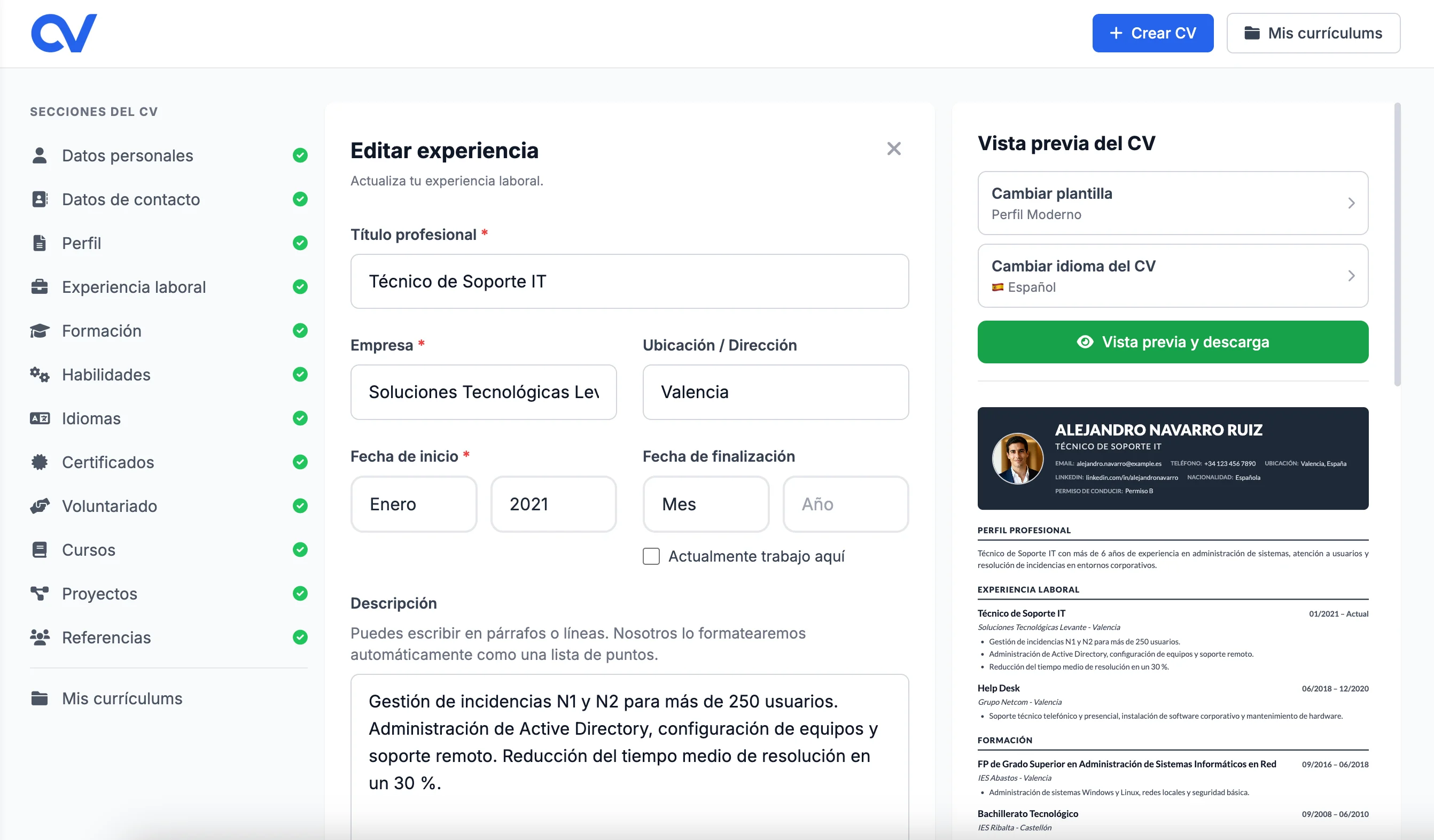Select the Datos personales person icon
Image resolution: width=1434 pixels, height=840 pixels.
[x=40, y=155]
